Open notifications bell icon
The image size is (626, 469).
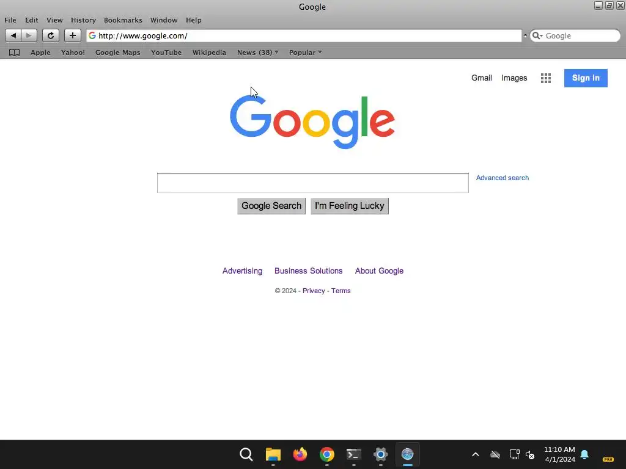click(x=584, y=454)
